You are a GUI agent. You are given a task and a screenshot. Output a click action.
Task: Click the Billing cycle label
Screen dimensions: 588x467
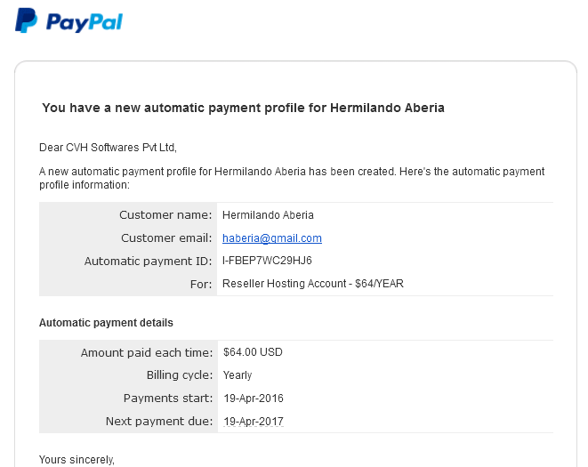coord(180,375)
